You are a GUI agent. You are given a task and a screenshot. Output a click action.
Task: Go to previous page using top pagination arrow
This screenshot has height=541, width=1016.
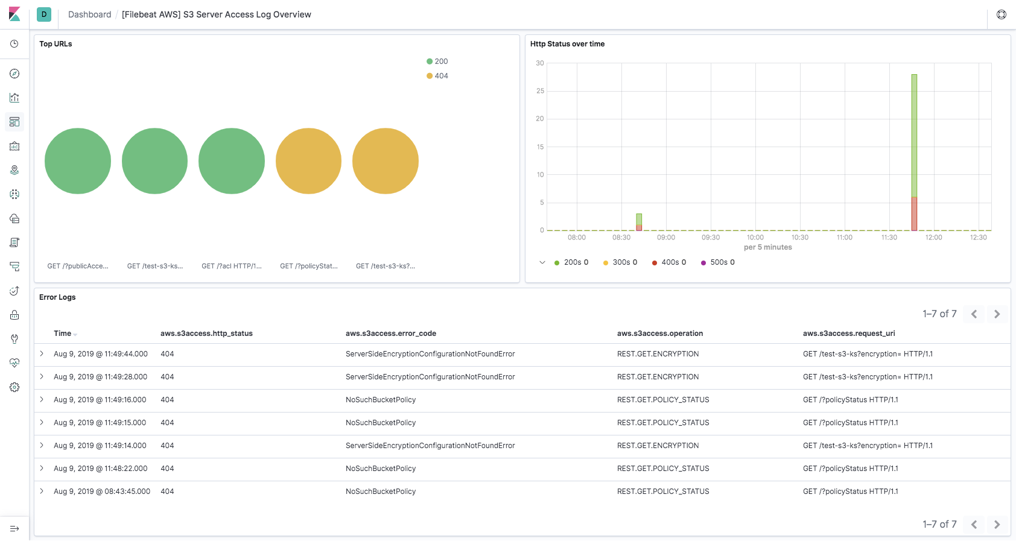(974, 314)
